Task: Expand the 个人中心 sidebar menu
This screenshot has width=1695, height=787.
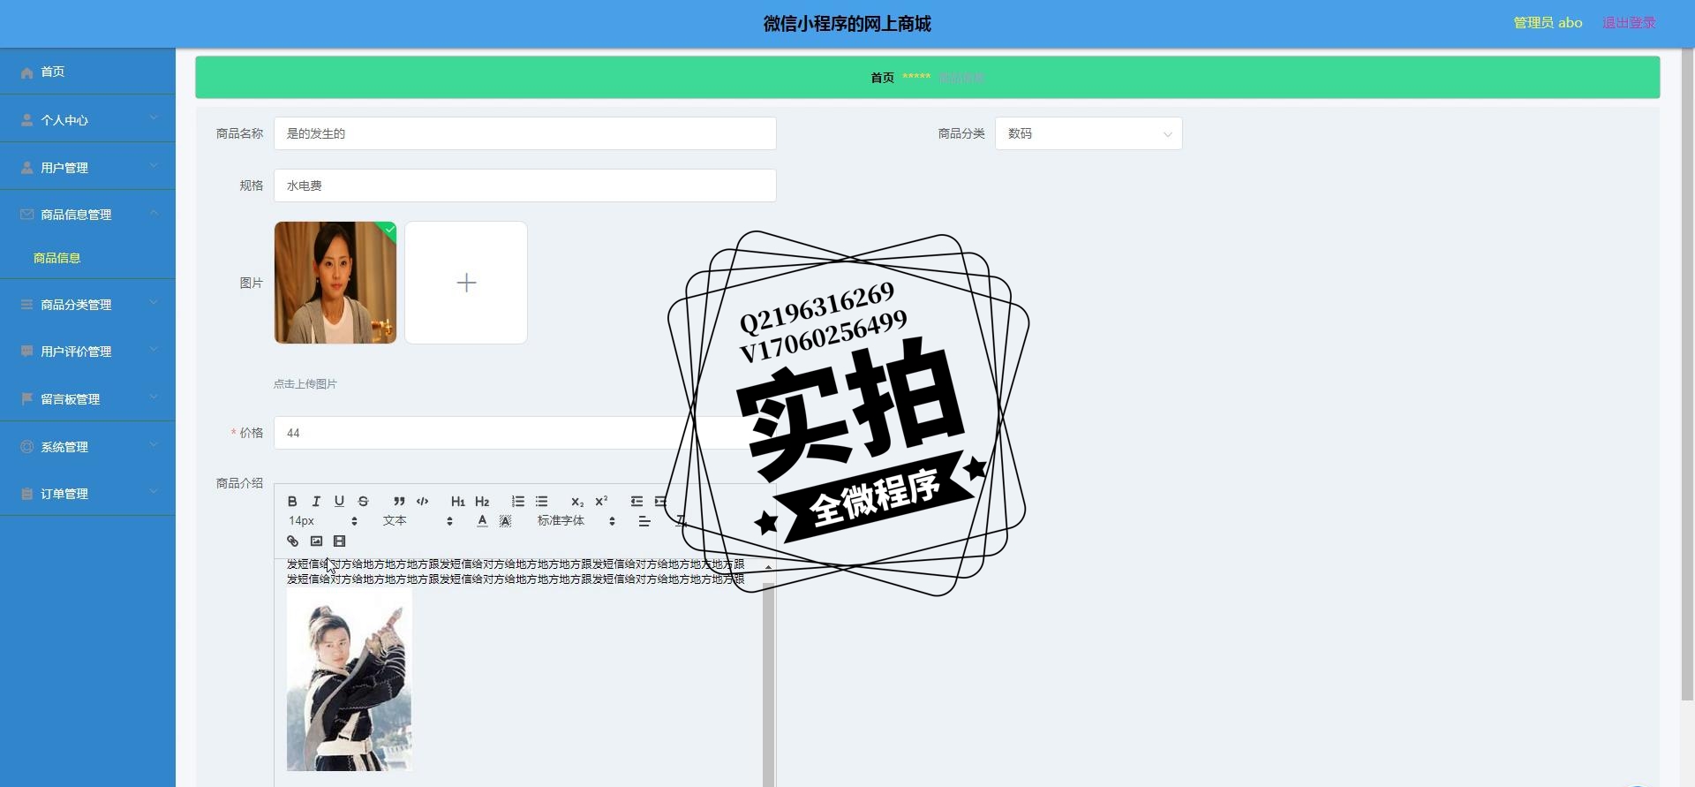Action: 87,119
